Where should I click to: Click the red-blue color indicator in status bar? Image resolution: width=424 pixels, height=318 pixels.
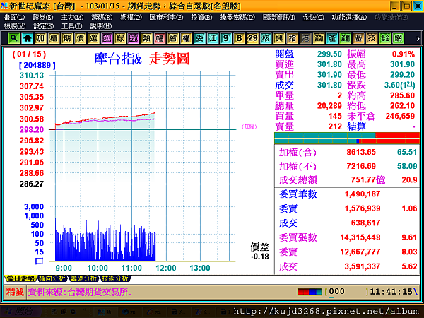pyautogui.click(x=310, y=292)
